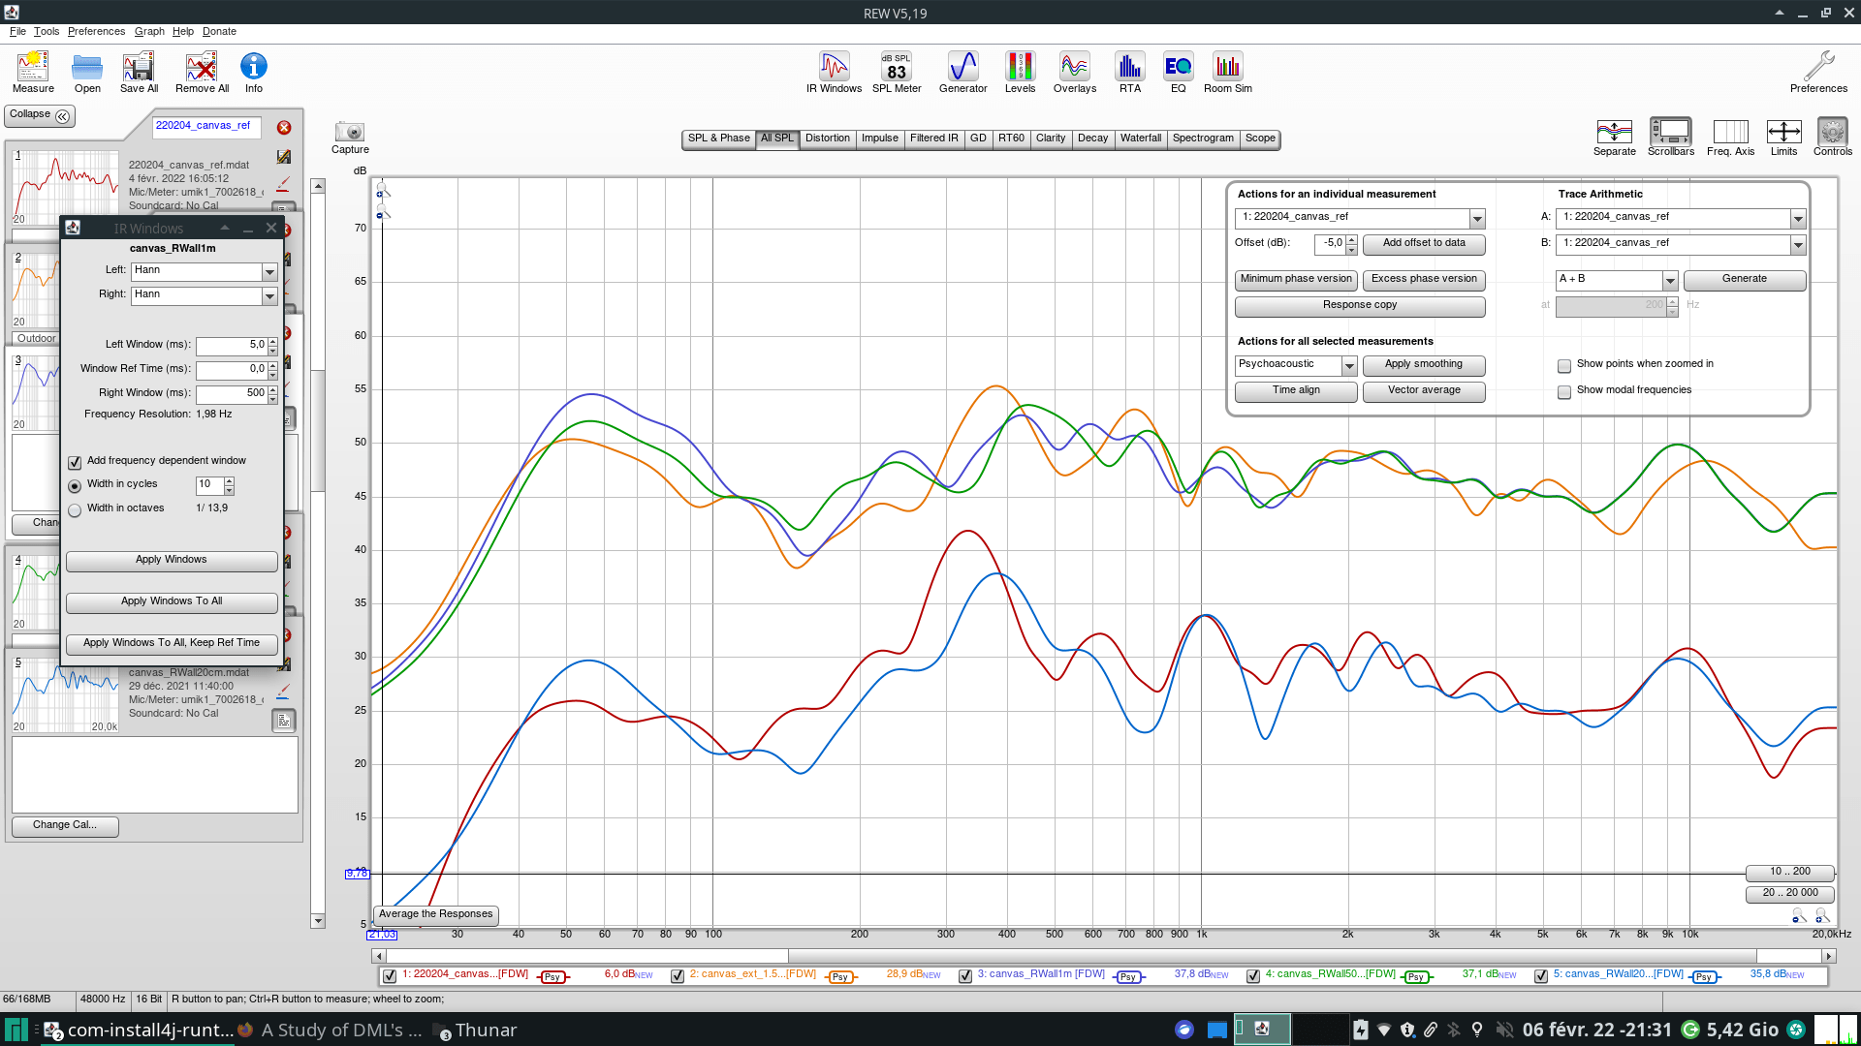Screen dimensions: 1861x1046
Task: Open the Levels meter icon
Action: (x=1020, y=72)
